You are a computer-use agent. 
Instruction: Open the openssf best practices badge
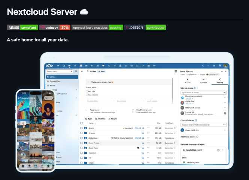[x=97, y=28]
